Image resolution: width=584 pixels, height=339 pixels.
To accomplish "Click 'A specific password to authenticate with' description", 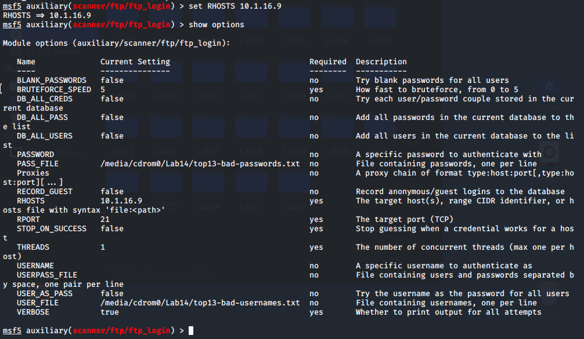I will pyautogui.click(x=448, y=155).
